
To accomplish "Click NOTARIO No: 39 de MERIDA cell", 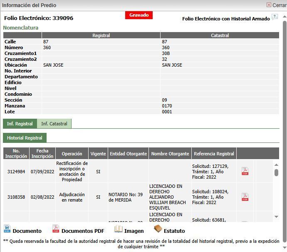I will click(128, 197).
